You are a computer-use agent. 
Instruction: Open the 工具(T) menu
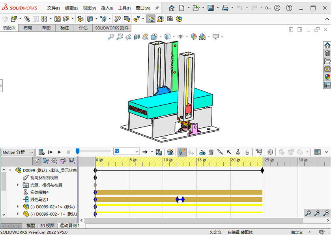pos(124,8)
